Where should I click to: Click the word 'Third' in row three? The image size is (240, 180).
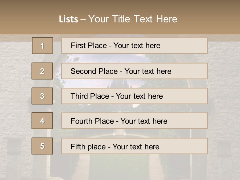tap(79, 96)
